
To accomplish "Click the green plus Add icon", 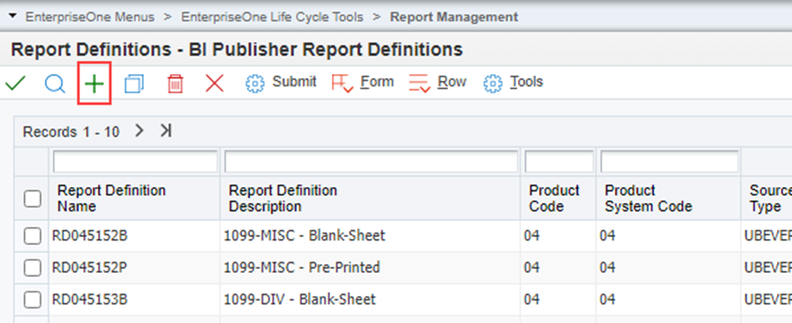I will (x=94, y=84).
